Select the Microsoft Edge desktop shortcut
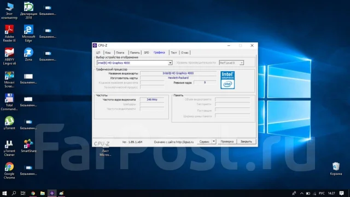Viewport: 350px width, 197px height. [28, 33]
